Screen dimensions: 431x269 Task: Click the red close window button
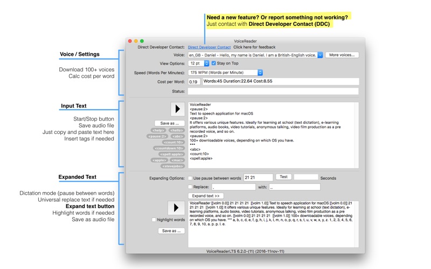click(130, 41)
